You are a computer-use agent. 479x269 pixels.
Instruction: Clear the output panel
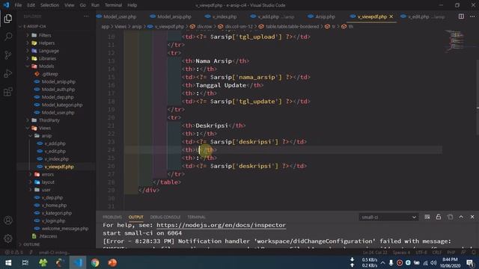(x=427, y=217)
